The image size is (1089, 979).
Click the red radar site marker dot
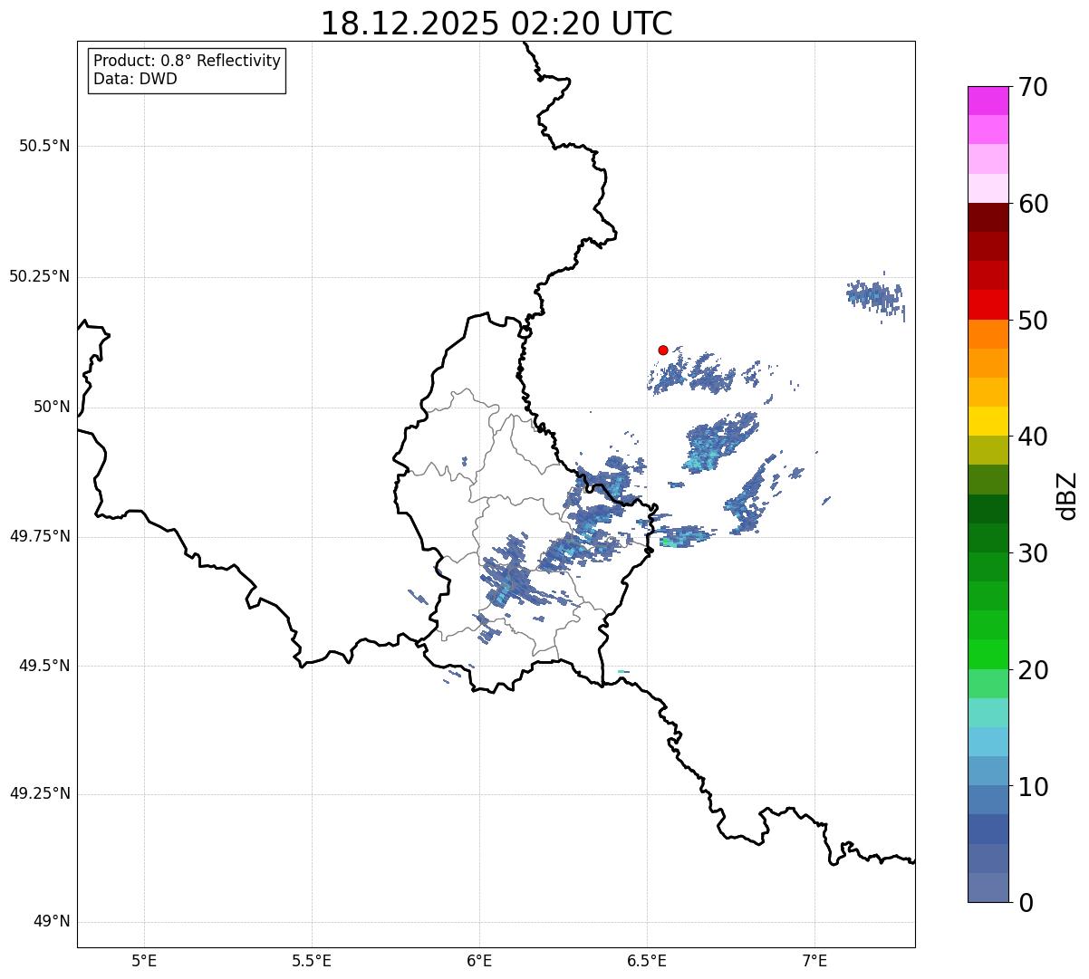663,350
